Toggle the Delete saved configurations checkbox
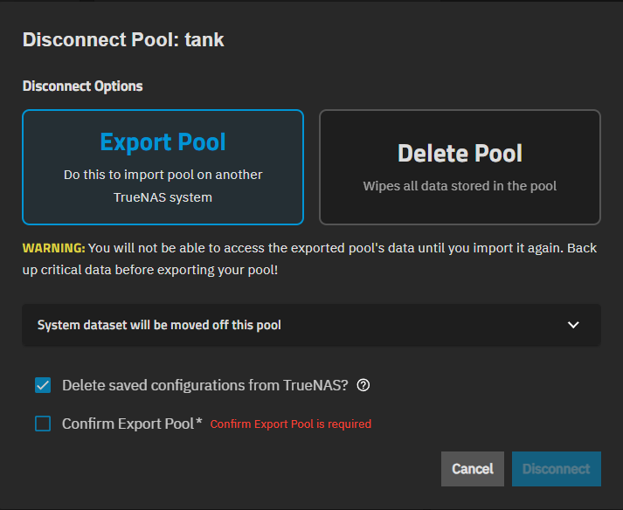Viewport: 623px width, 510px height. click(43, 385)
